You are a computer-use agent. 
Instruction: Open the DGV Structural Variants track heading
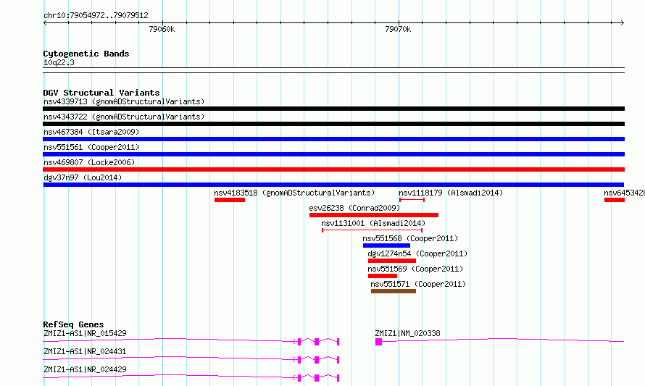[101, 93]
